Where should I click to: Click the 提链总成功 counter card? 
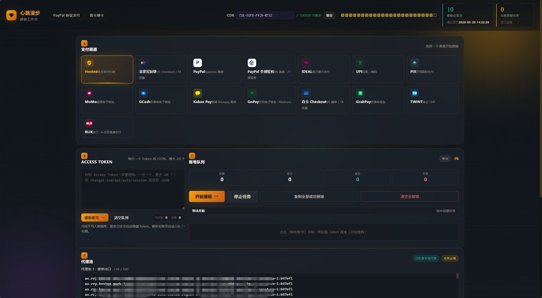click(x=468, y=15)
